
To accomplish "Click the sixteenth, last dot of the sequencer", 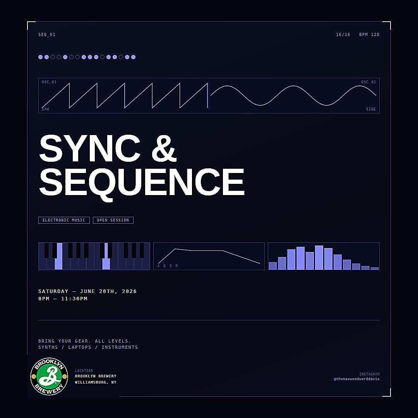I will coord(133,57).
